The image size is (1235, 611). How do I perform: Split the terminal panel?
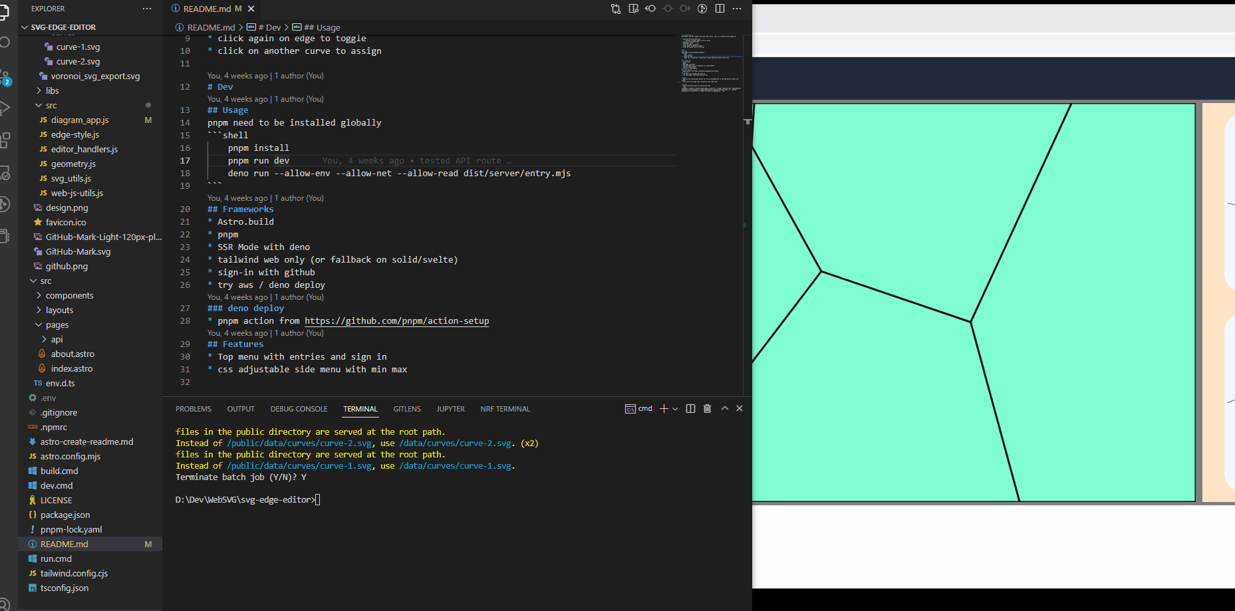[x=690, y=408]
